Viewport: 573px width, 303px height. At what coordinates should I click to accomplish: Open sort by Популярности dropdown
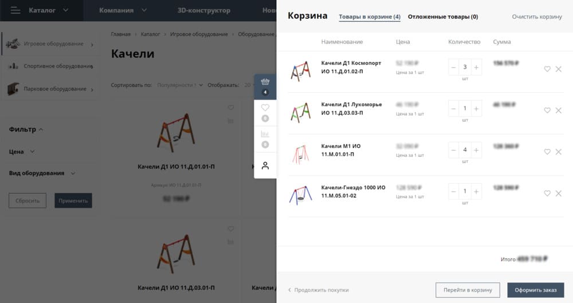point(180,85)
